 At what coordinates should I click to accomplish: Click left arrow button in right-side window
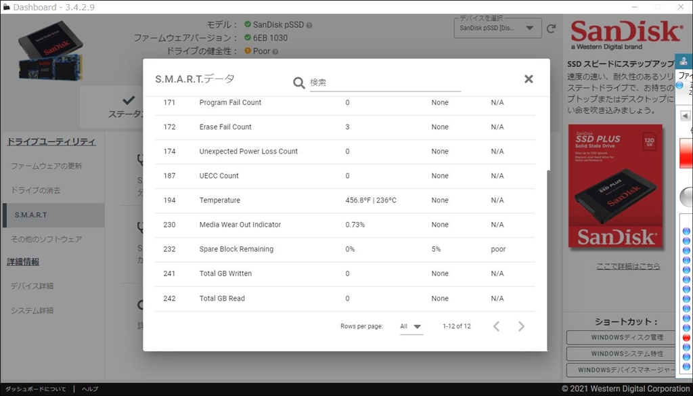[685, 116]
